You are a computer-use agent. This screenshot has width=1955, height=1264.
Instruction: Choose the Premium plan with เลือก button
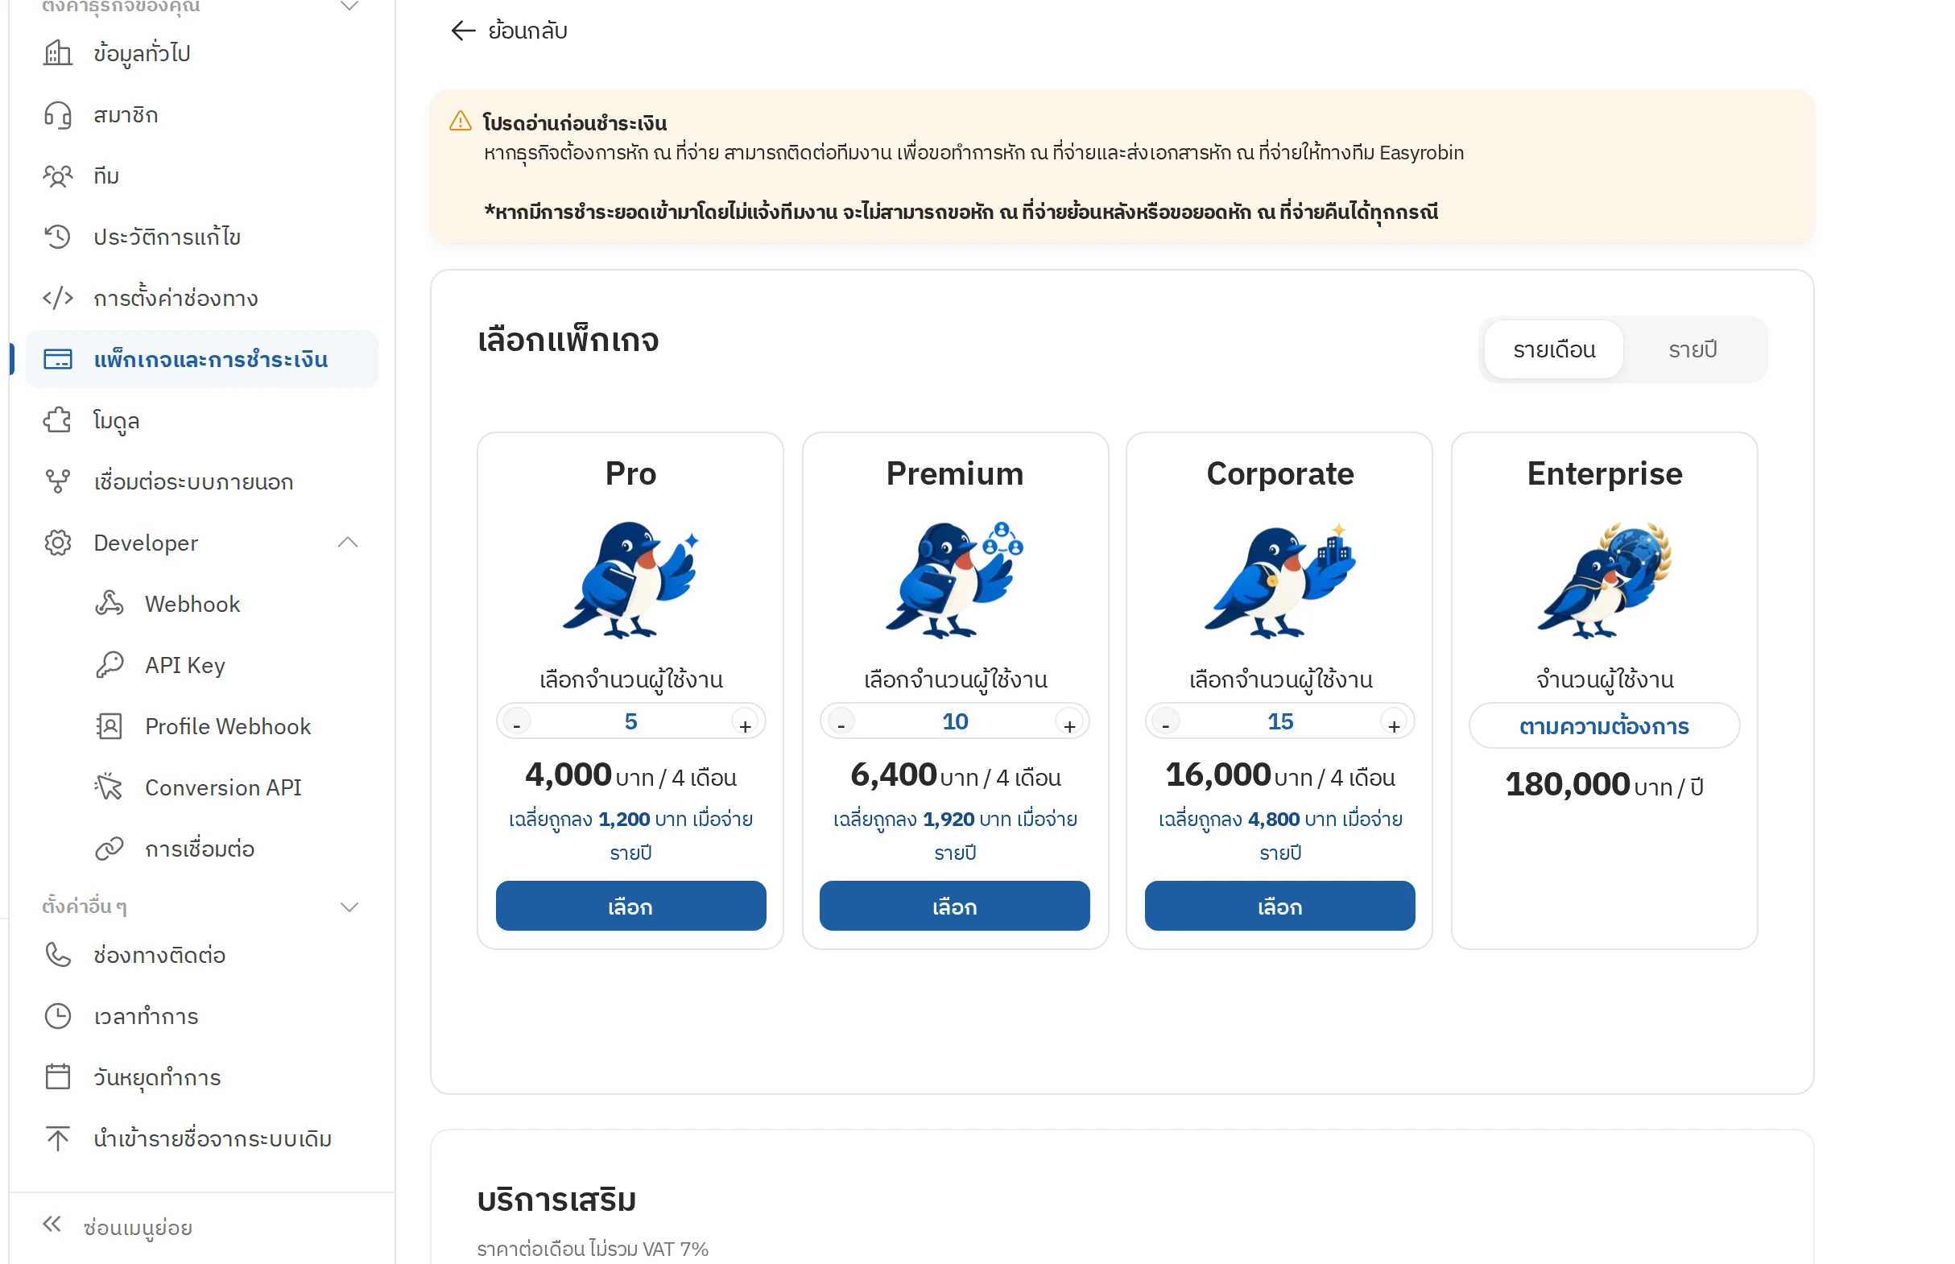[954, 907]
